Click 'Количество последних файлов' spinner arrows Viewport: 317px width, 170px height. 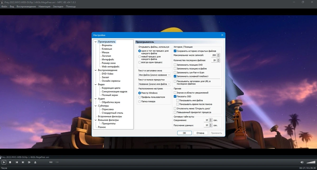[x=218, y=60]
